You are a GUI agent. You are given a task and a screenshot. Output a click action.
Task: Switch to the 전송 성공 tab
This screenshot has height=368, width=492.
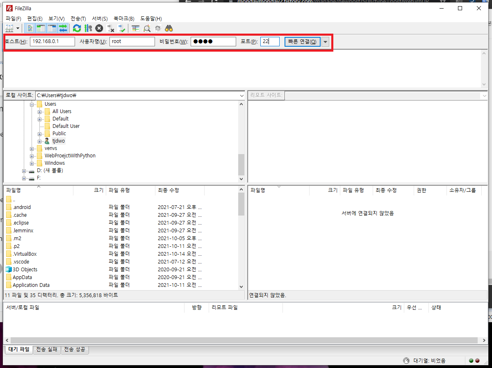click(75, 350)
